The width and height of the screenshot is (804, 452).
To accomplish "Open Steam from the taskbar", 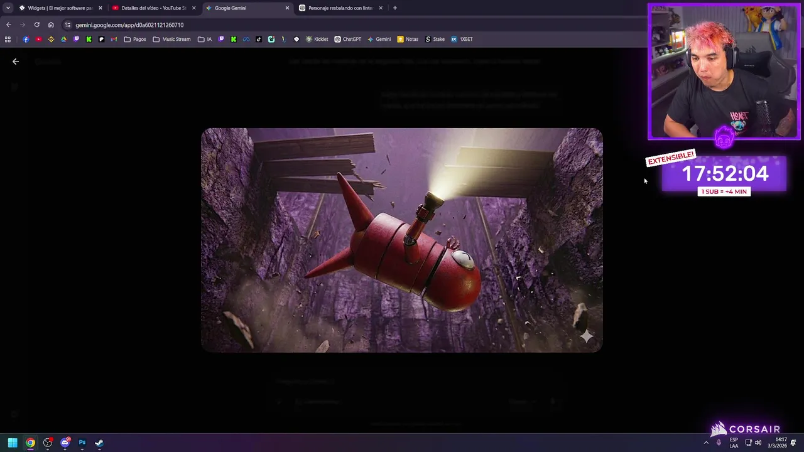I will coord(99,443).
